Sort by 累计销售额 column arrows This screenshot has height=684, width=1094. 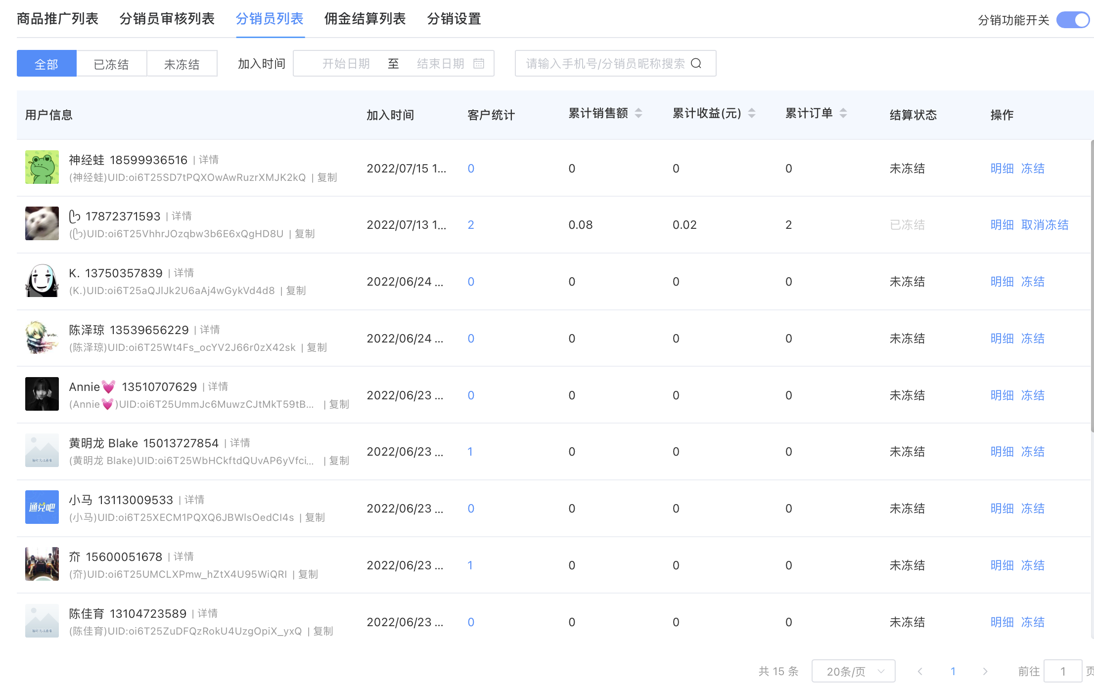tap(638, 113)
